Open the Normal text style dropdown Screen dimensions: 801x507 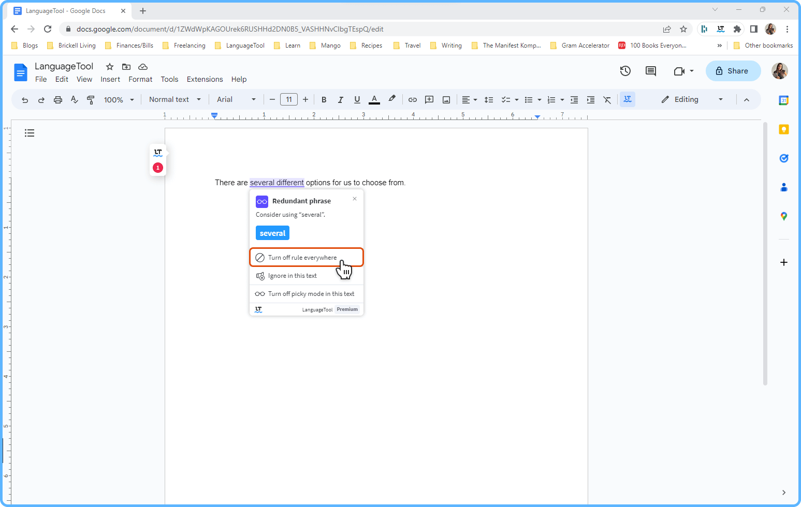175,100
